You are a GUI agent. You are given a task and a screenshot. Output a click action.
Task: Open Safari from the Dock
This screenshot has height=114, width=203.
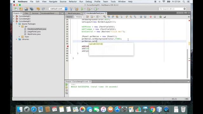[x=34, y=110]
